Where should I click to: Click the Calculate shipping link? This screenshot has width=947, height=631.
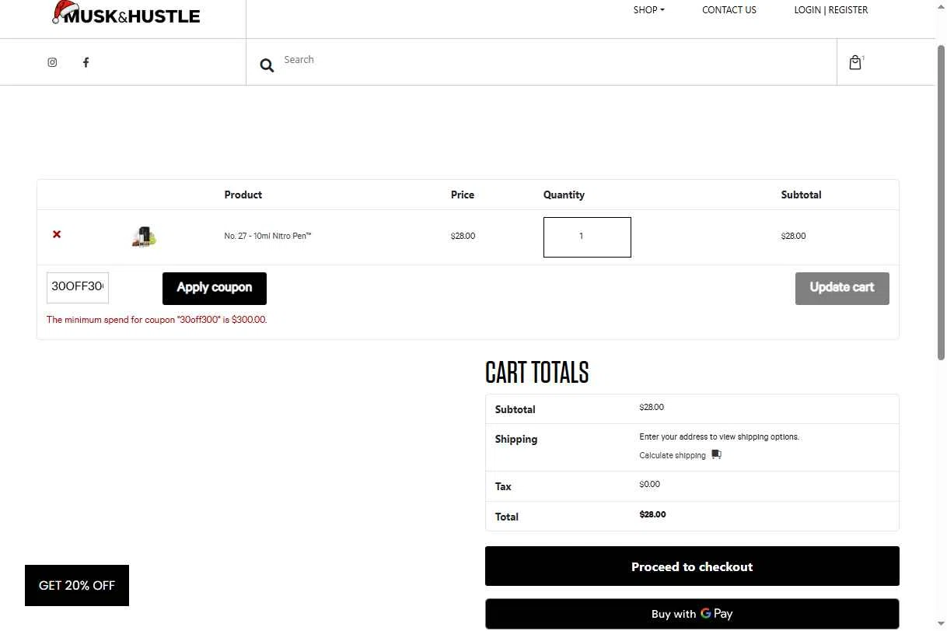coord(673,455)
